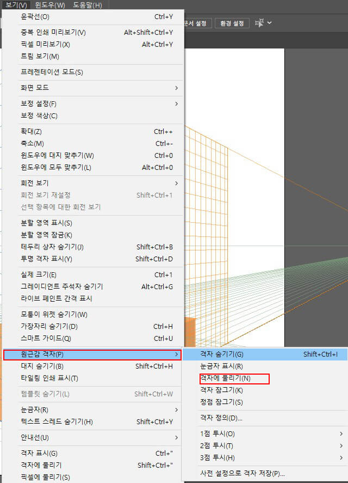Click 타일링 인쇄 표시(T)
The width and height of the screenshot is (348, 483).
pos(92,378)
